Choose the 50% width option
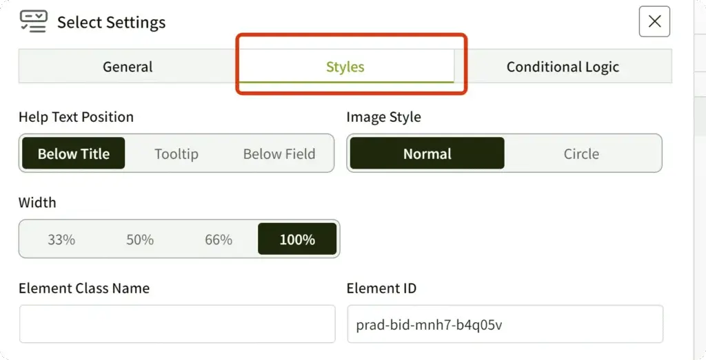The height and width of the screenshot is (360, 706). tap(140, 240)
